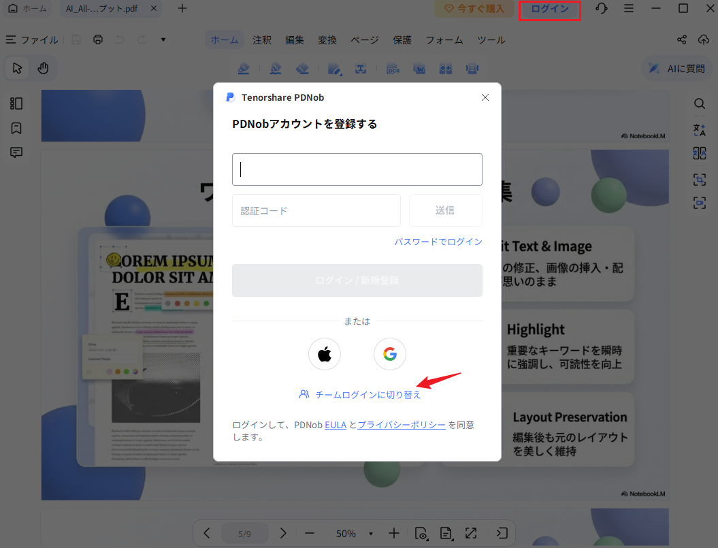Open the thumbnails panel in left sidebar

tap(16, 103)
